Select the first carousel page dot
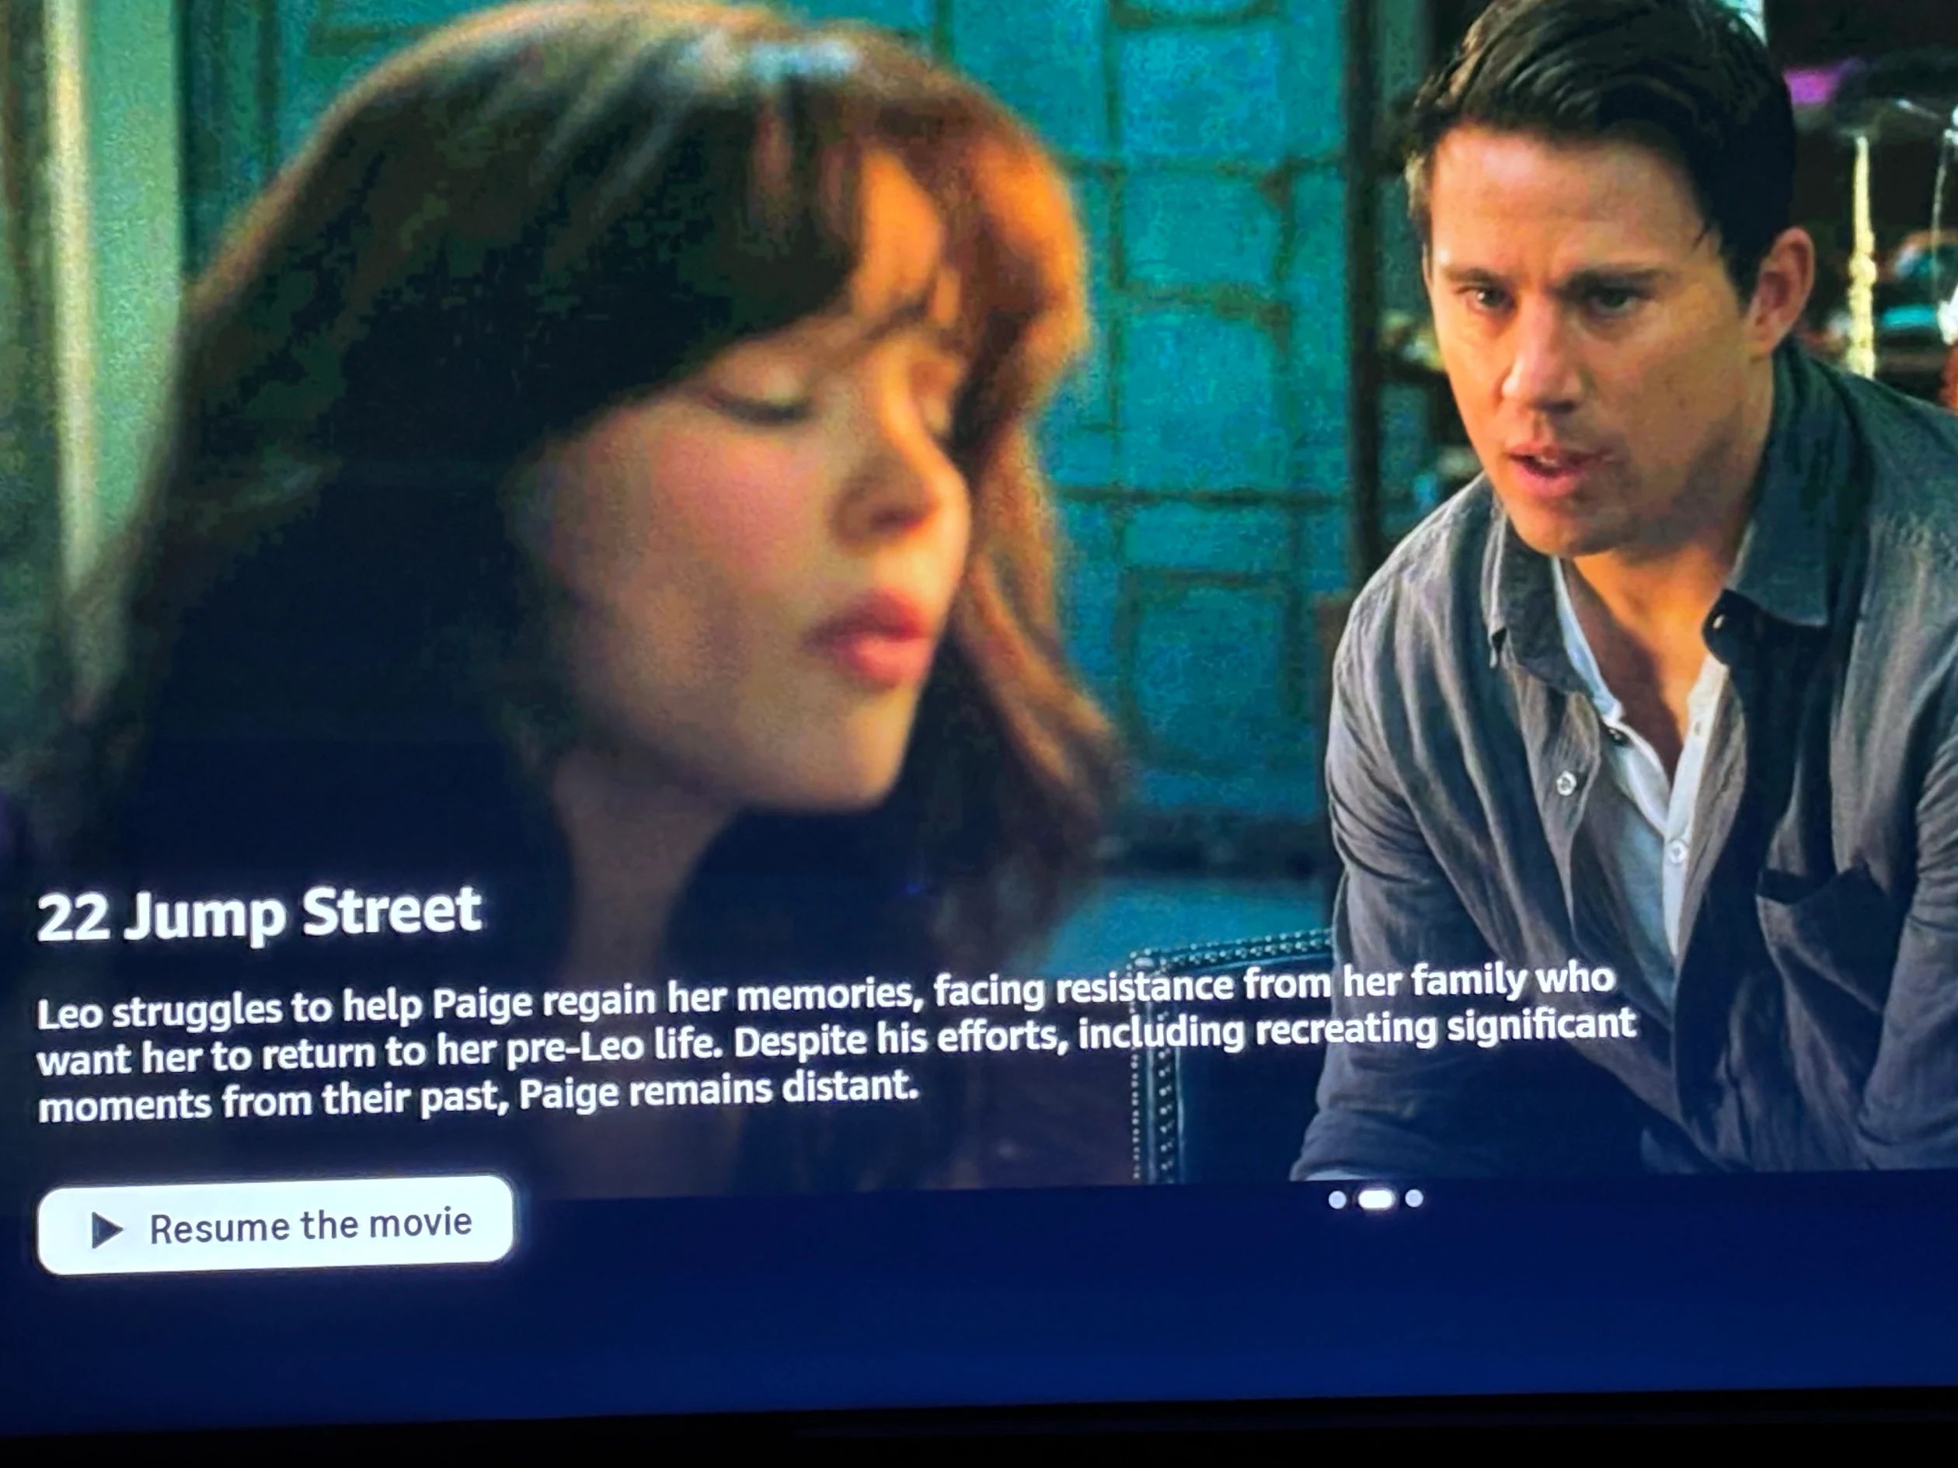The height and width of the screenshot is (1468, 1958). pyautogui.click(x=1337, y=1200)
